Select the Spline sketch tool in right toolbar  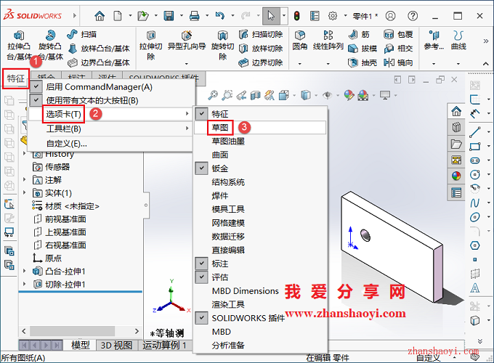pos(475,203)
